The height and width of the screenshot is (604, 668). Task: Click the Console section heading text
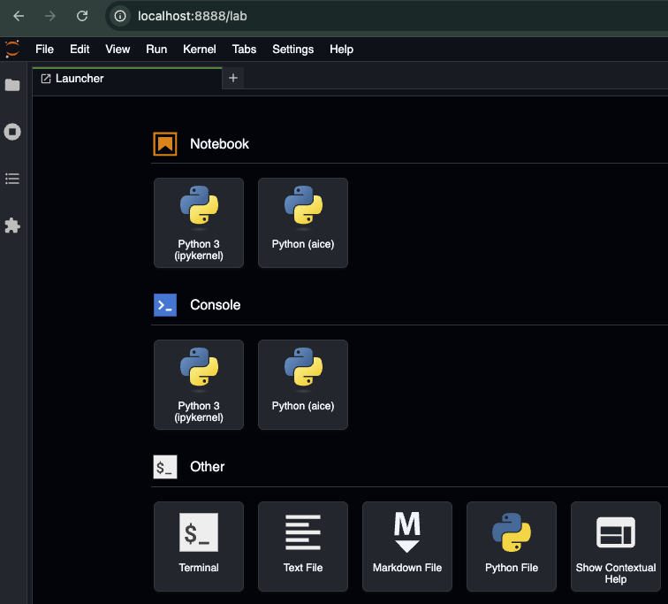coord(215,305)
